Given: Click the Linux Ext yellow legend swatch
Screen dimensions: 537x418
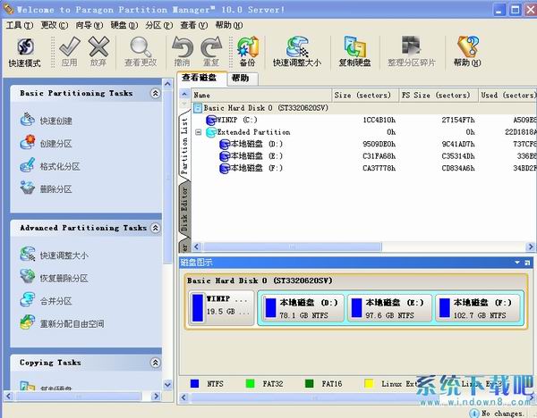Looking at the screenshot, I should pyautogui.click(x=369, y=383).
